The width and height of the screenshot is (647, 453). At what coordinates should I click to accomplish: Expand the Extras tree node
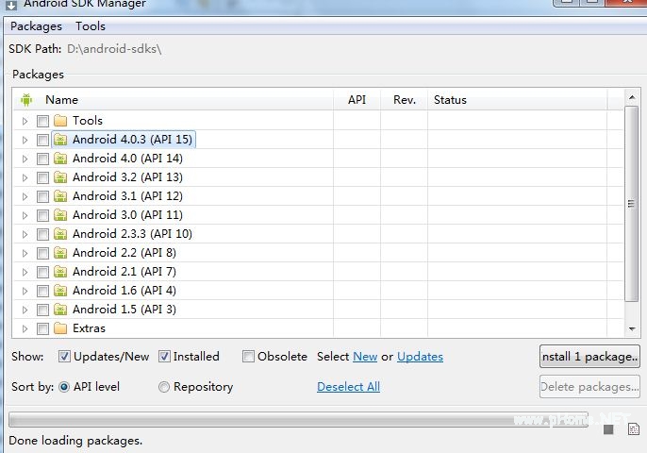[25, 328]
